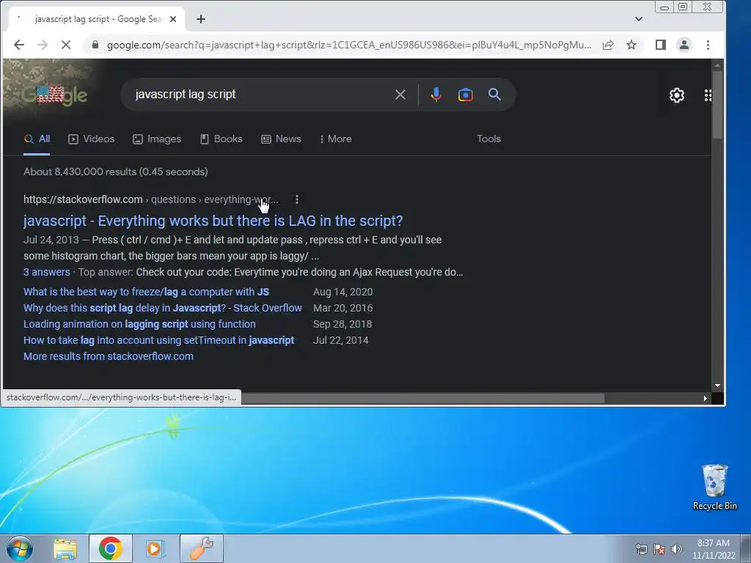The image size is (751, 563).
Task: Open Chrome profile avatar
Action: 684,45
